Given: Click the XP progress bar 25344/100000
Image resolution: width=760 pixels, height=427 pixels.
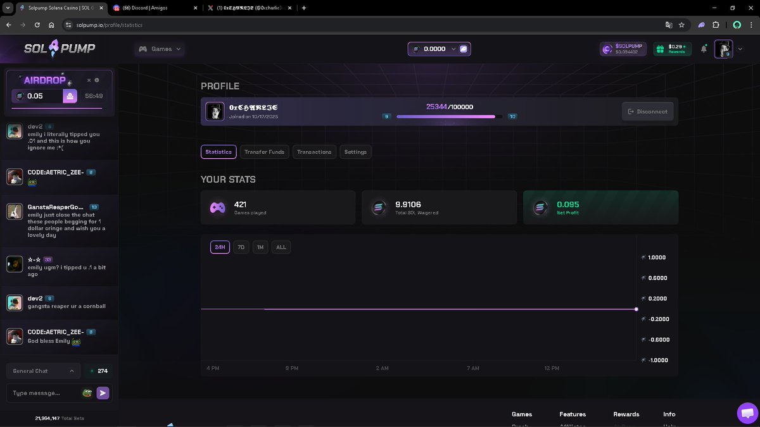Looking at the screenshot, I should point(449,116).
